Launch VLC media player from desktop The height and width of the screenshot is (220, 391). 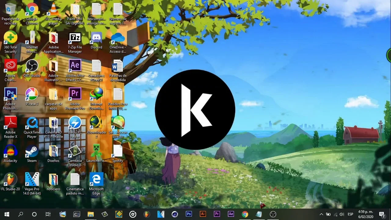click(x=53, y=10)
